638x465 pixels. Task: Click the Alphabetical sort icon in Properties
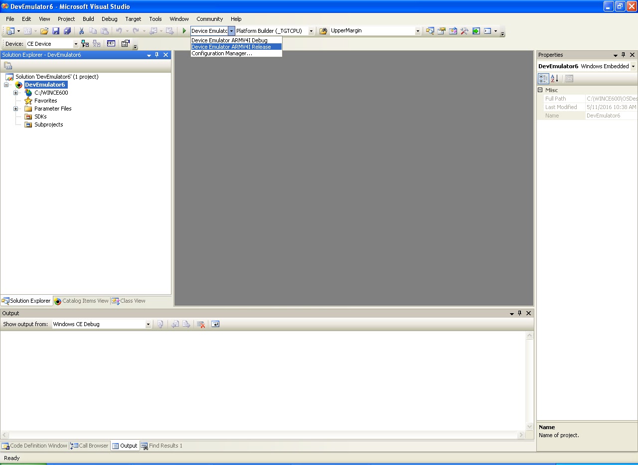(x=555, y=79)
